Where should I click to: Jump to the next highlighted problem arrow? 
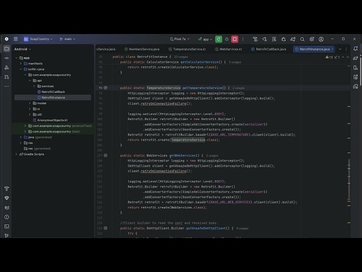[348, 57]
